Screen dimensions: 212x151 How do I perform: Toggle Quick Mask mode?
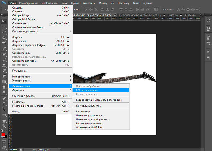click(x=4, y=142)
